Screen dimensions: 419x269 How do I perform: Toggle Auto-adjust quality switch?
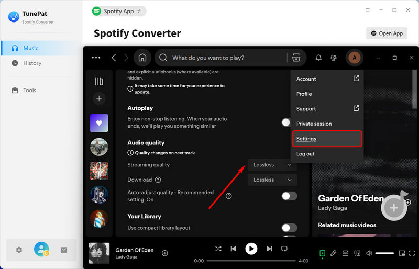[290, 196]
